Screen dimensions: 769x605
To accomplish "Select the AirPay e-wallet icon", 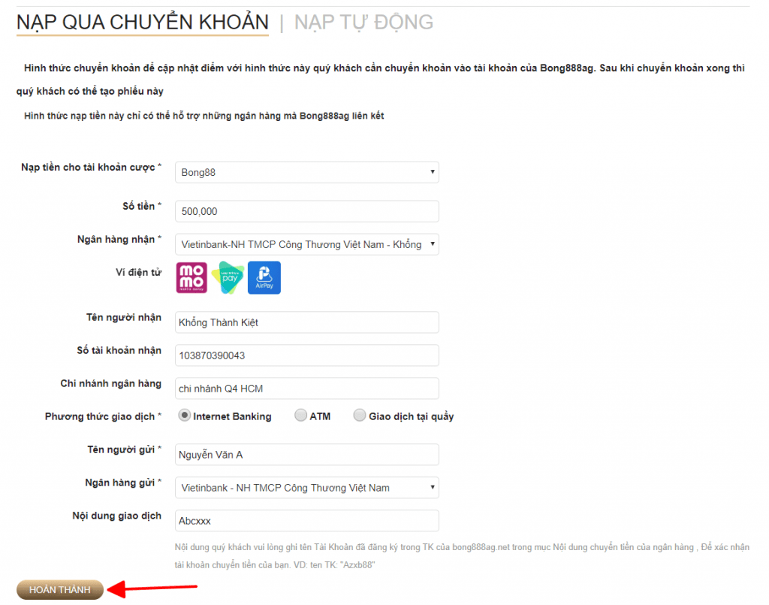I will [x=264, y=277].
